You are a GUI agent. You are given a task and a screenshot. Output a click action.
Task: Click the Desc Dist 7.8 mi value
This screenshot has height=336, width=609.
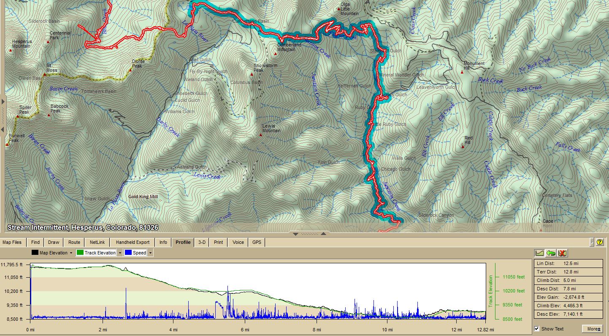[569, 289]
